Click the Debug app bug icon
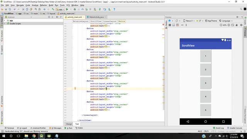The image size is (247, 139). [x=75, y=9]
